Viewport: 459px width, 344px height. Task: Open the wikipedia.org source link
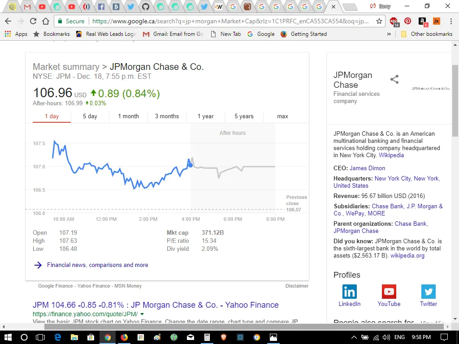pyautogui.click(x=407, y=256)
